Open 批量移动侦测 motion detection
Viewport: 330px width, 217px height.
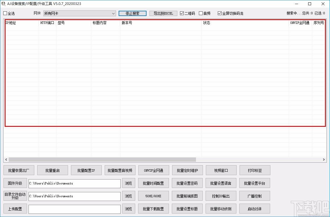click(x=221, y=209)
